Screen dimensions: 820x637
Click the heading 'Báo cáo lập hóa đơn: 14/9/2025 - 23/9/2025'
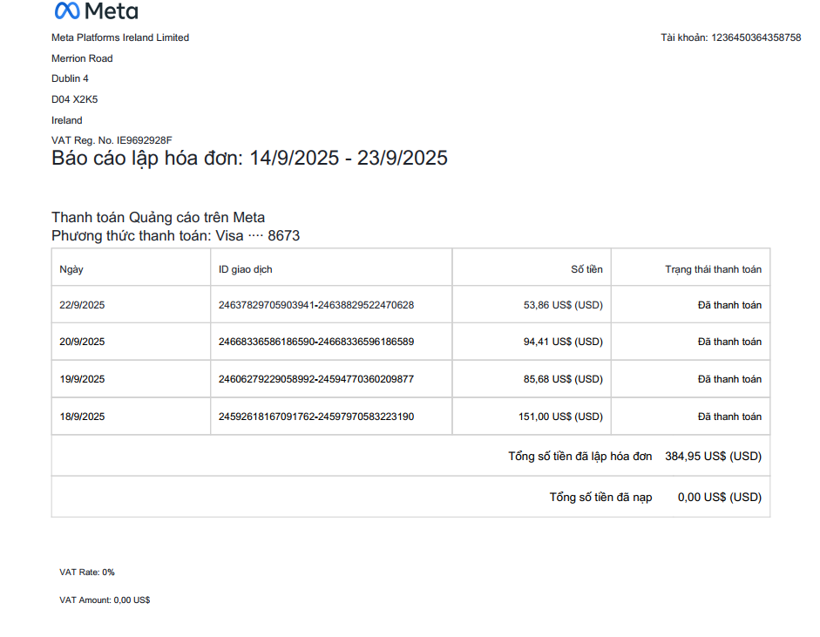click(x=249, y=158)
